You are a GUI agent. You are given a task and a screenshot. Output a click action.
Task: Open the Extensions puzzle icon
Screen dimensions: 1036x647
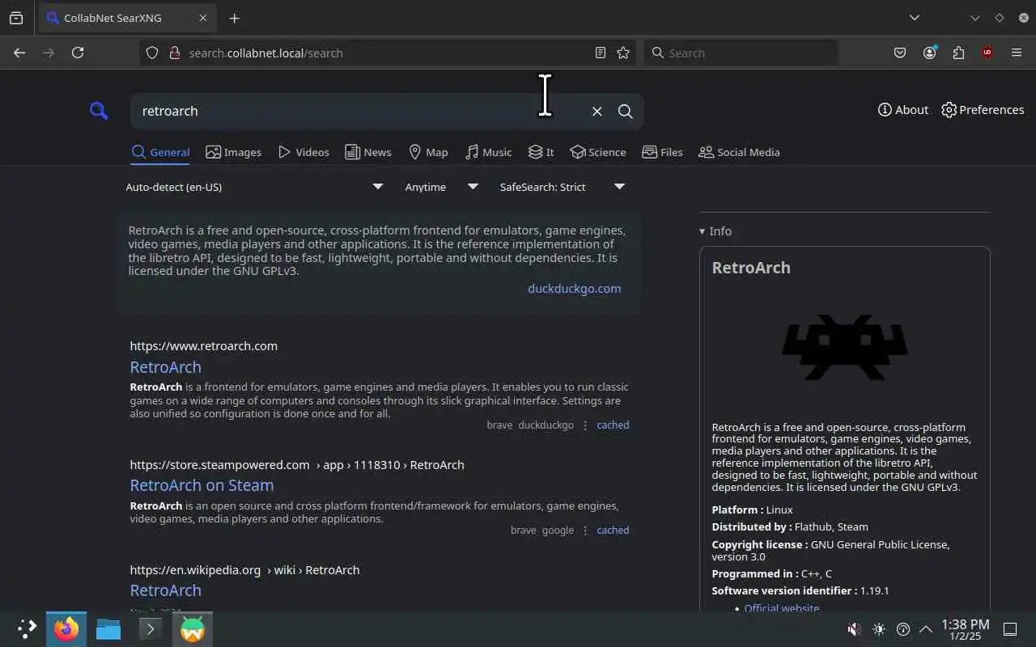[958, 53]
